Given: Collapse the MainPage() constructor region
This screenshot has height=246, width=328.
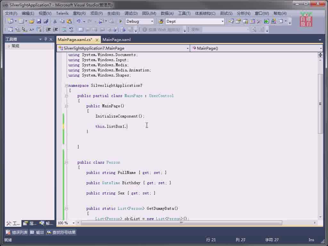Looking at the screenshot, I should click(66, 106).
